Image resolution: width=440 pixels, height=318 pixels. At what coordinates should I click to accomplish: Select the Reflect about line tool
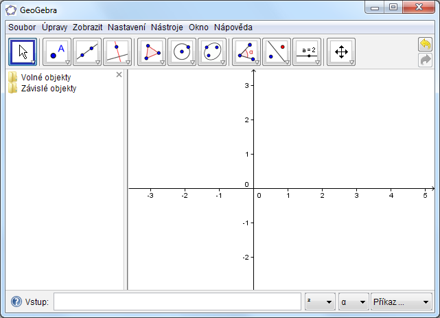[x=277, y=52]
